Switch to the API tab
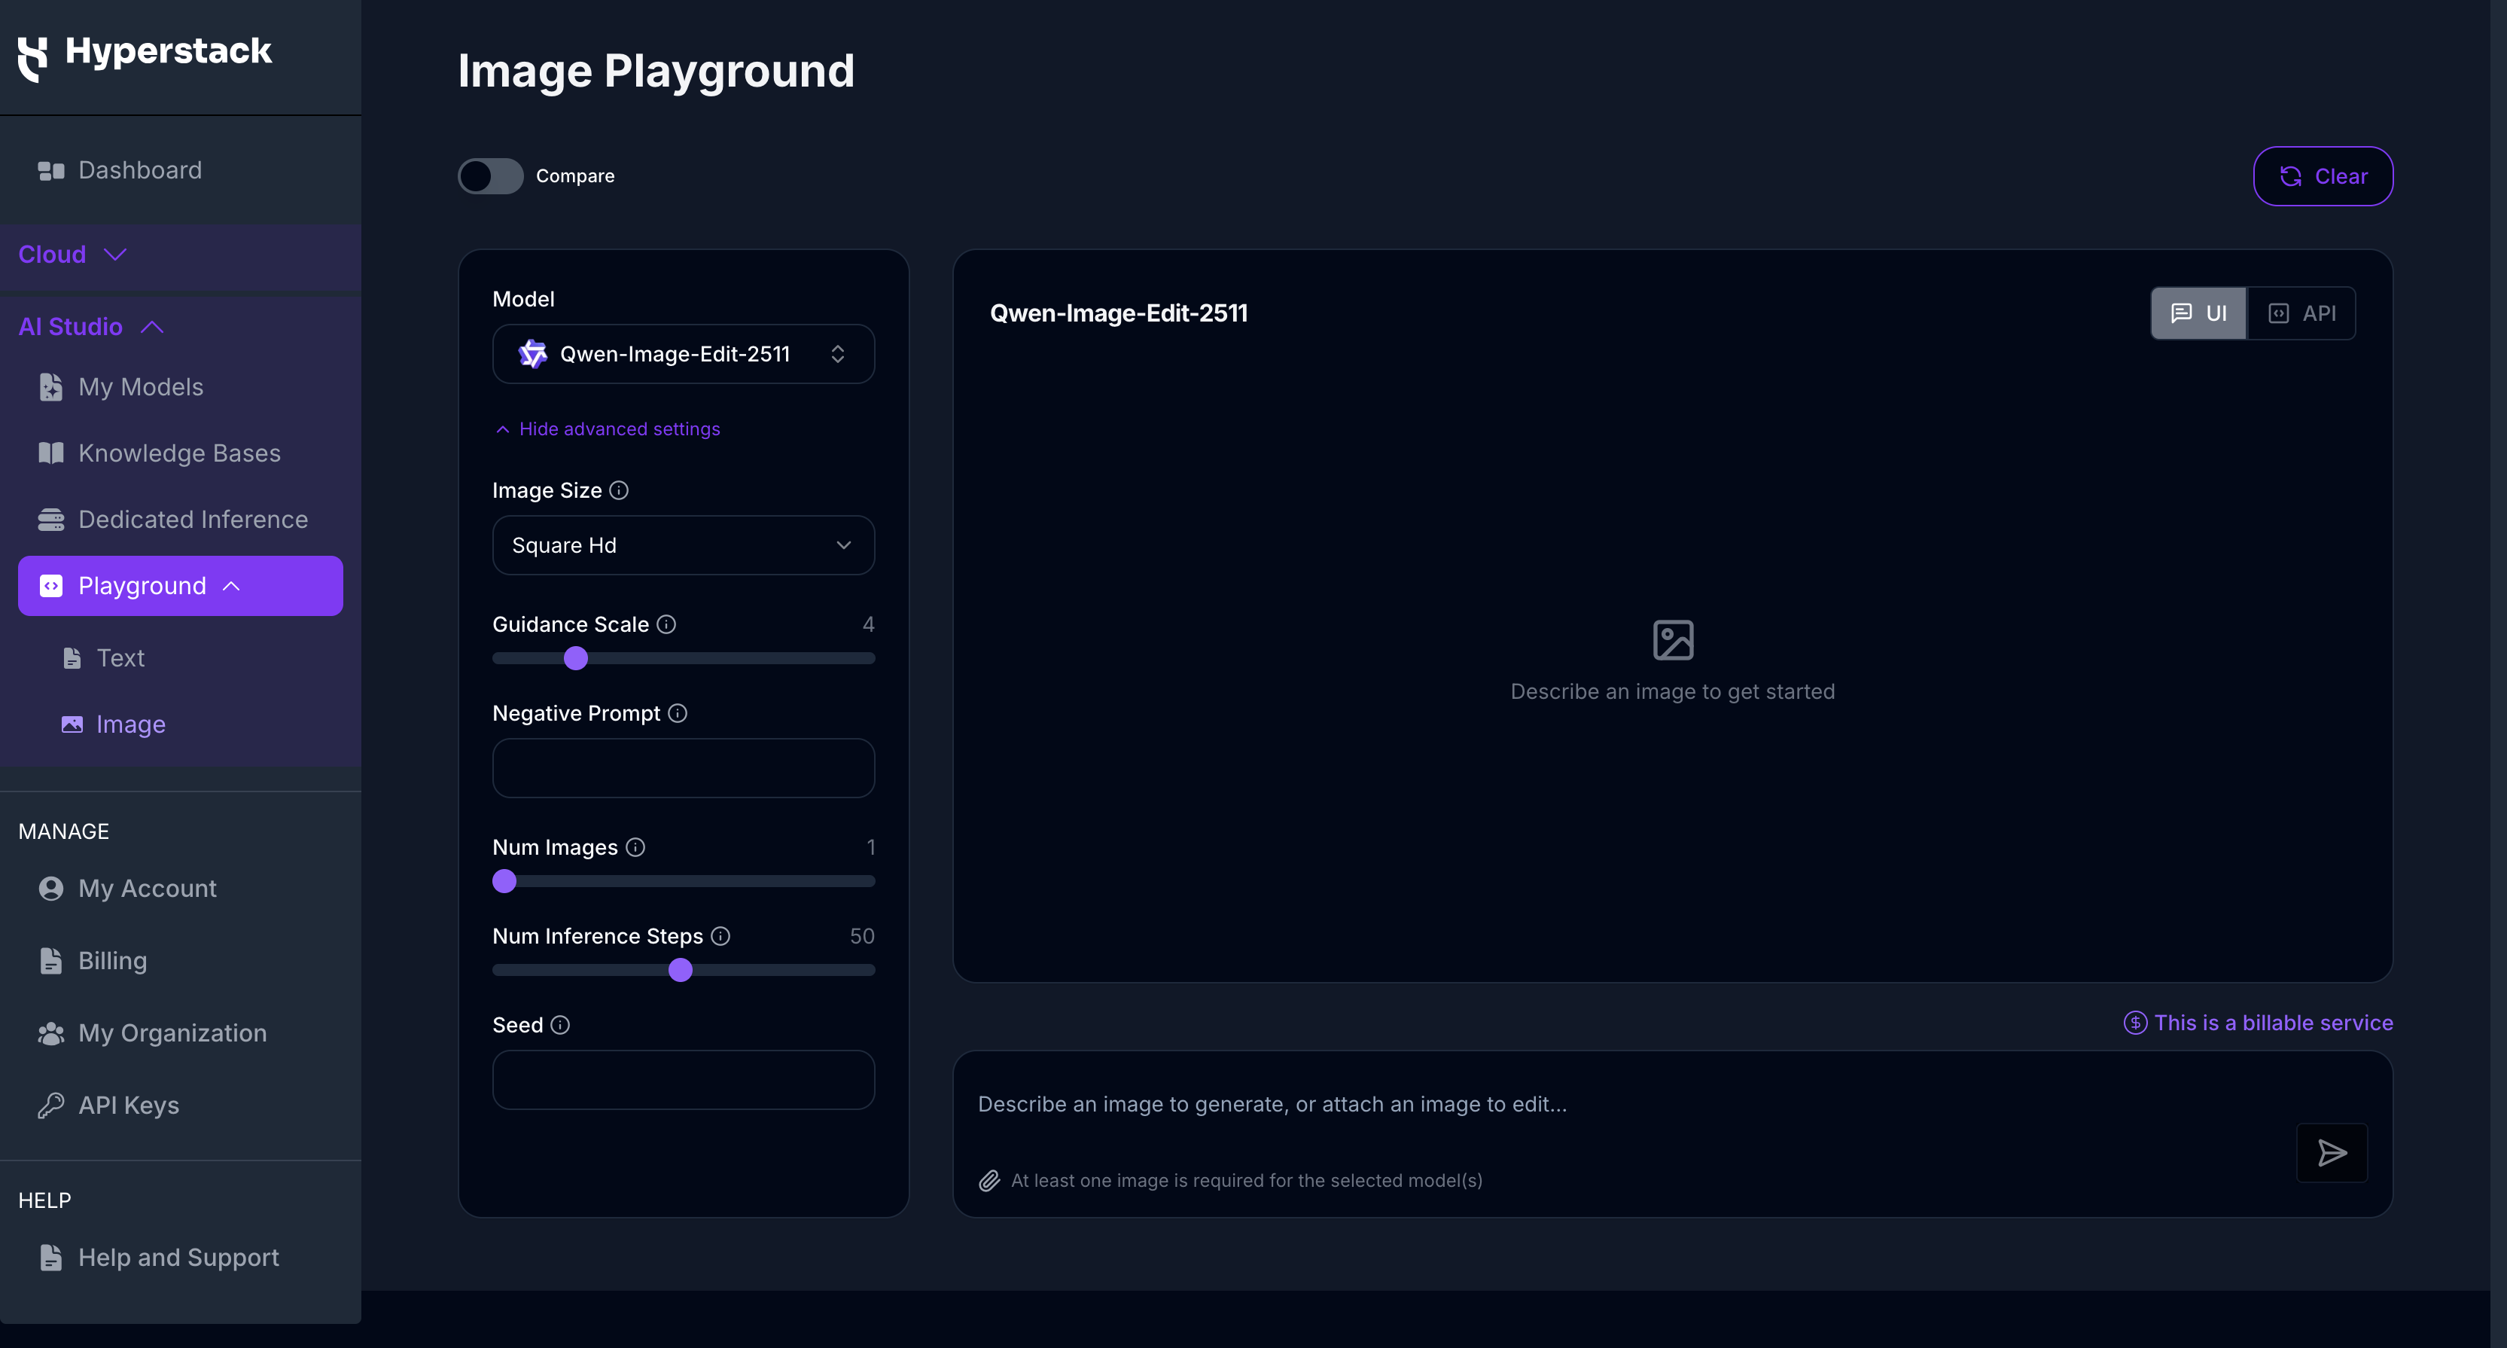Image resolution: width=2507 pixels, height=1348 pixels. (2301, 313)
